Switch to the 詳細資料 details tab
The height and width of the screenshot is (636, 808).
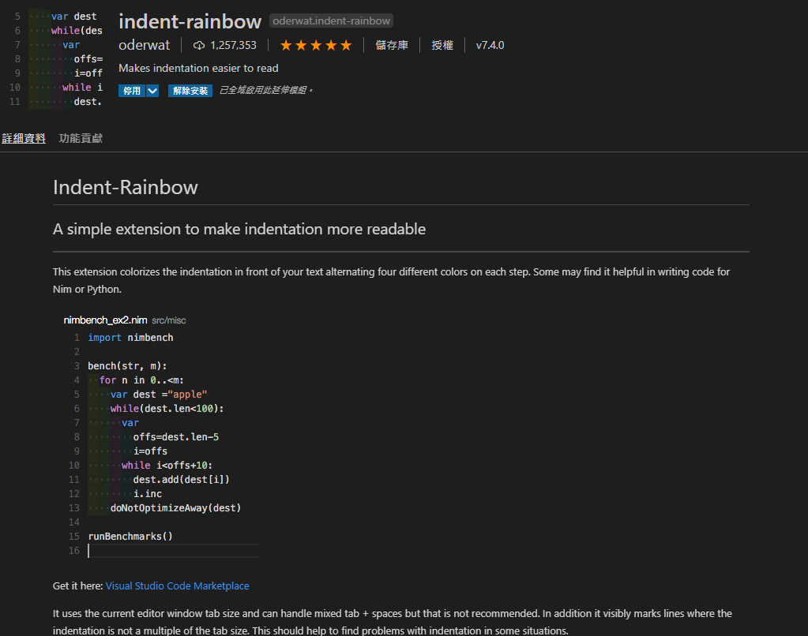(x=24, y=138)
